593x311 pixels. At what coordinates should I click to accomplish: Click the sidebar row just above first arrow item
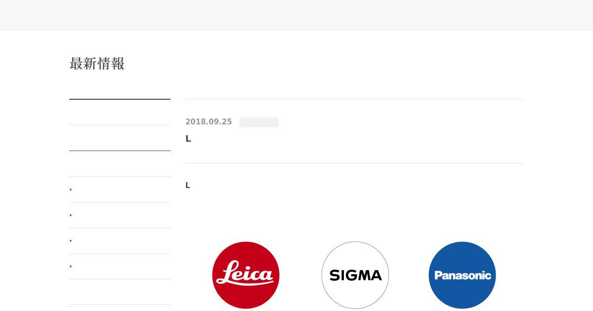[120, 164]
